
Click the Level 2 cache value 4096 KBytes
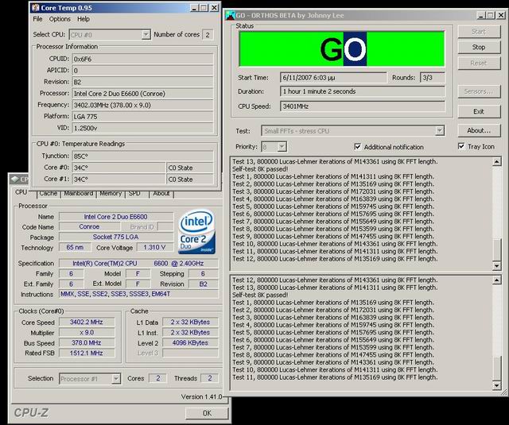tap(190, 343)
